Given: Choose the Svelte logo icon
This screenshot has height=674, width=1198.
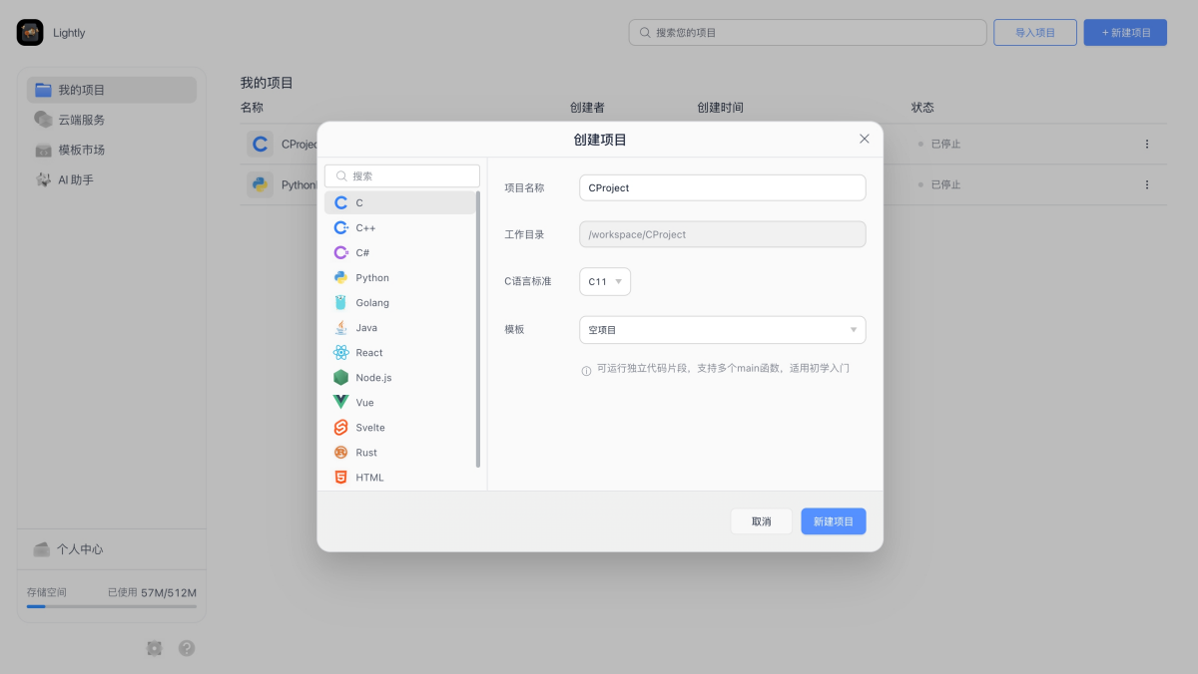Looking at the screenshot, I should (341, 427).
